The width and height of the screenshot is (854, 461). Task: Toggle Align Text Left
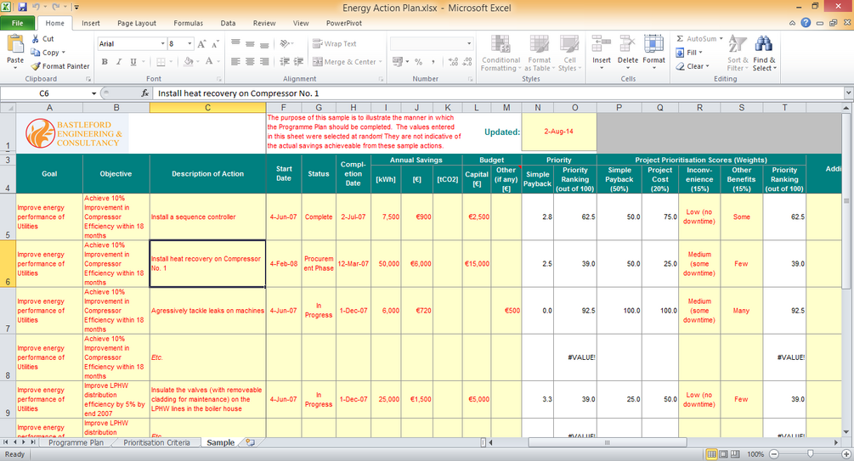[235, 61]
